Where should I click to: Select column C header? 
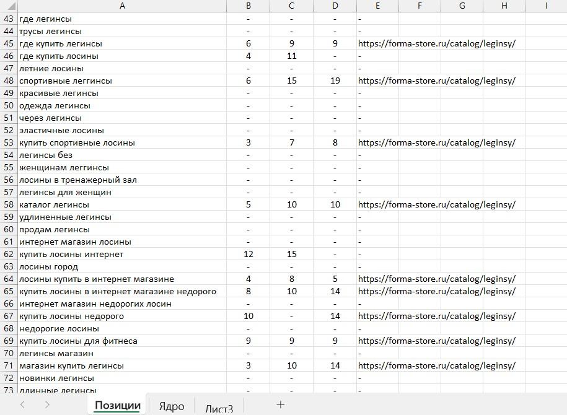(291, 6)
